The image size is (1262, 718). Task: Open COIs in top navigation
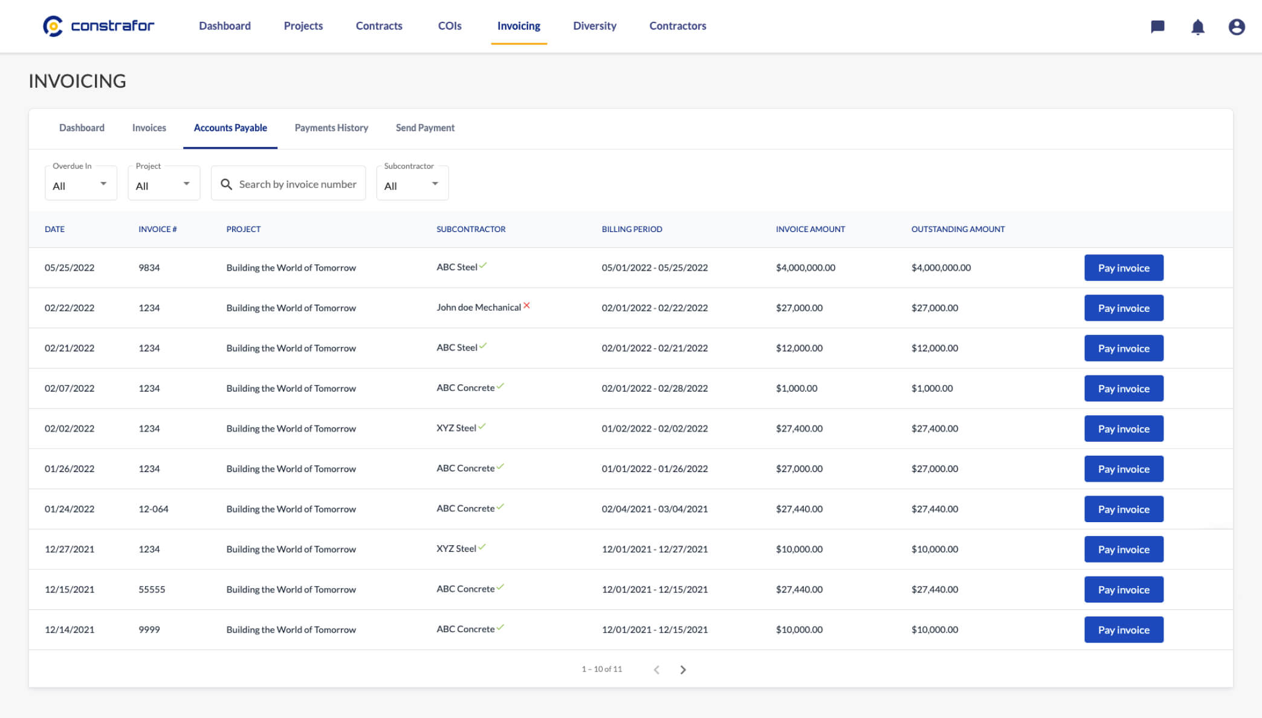[450, 26]
